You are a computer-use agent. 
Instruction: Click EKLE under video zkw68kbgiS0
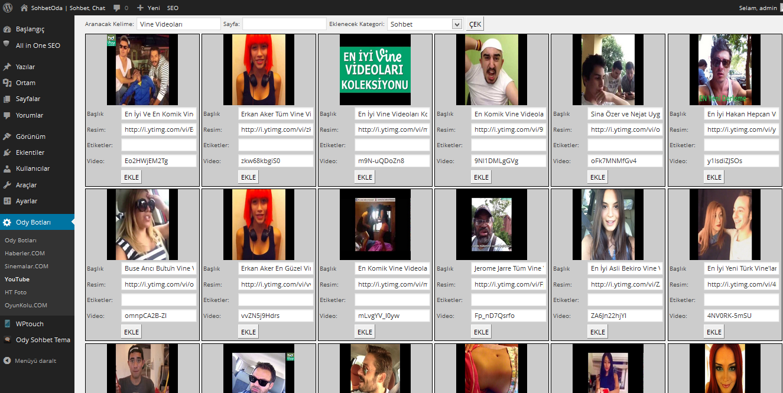click(248, 177)
